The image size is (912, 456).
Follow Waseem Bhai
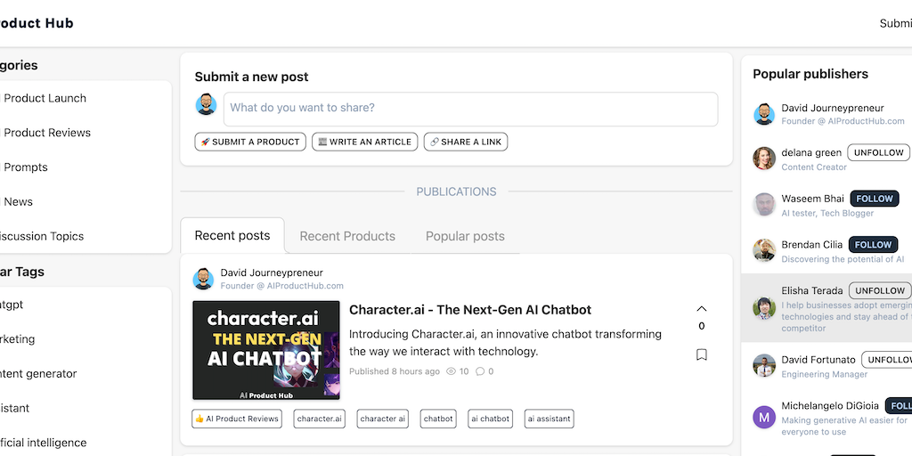point(874,199)
